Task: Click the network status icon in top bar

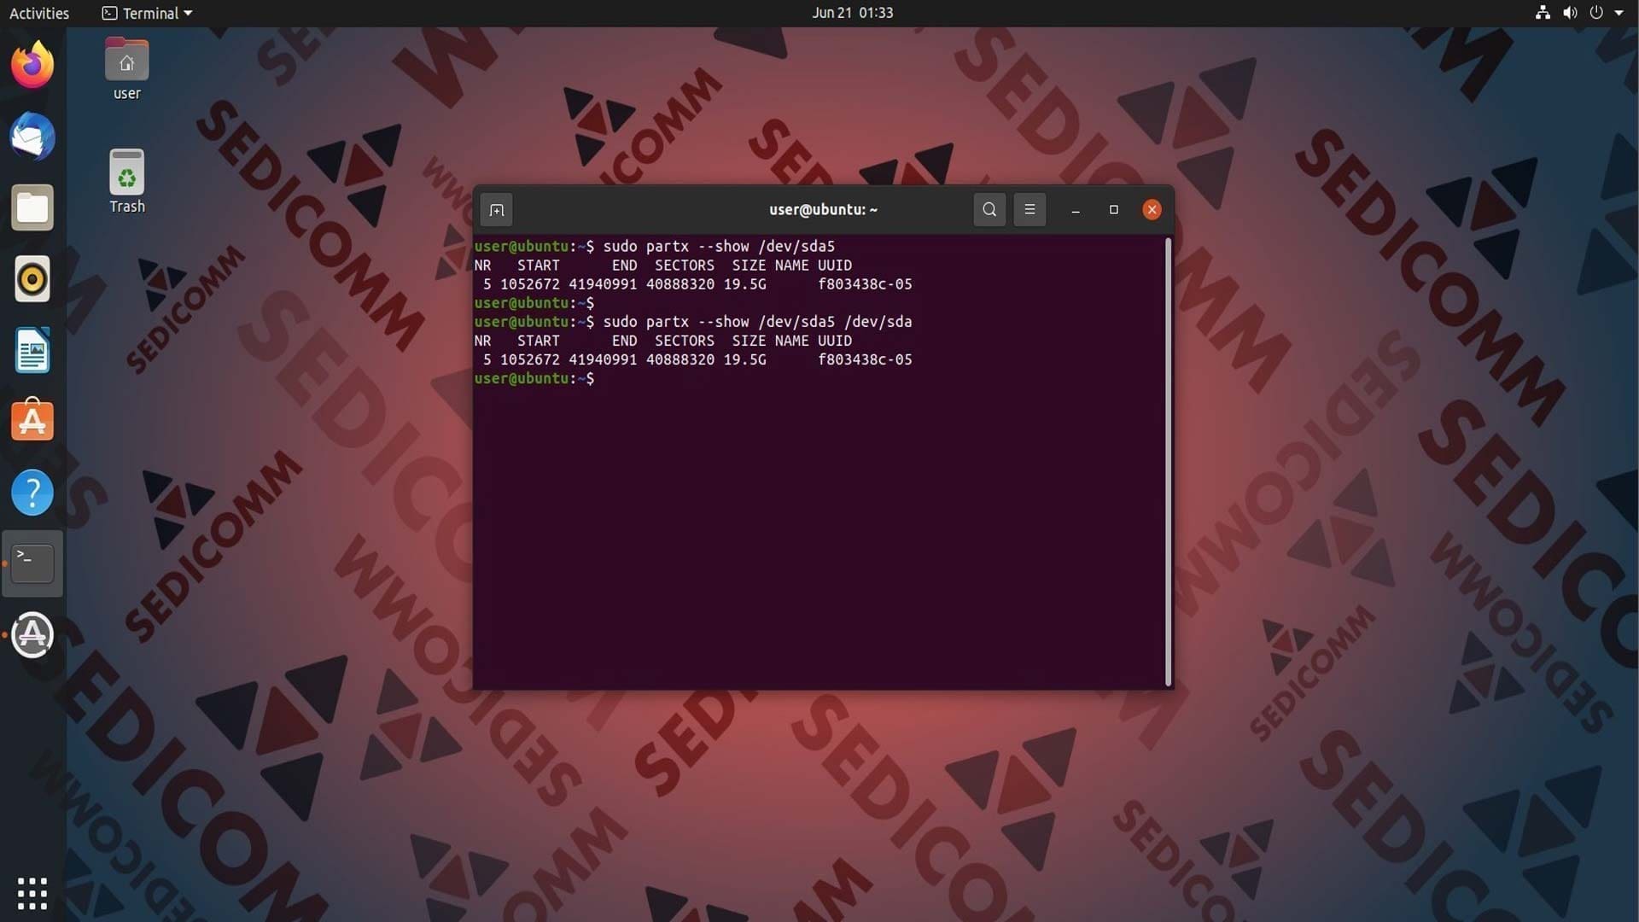Action: coord(1543,13)
